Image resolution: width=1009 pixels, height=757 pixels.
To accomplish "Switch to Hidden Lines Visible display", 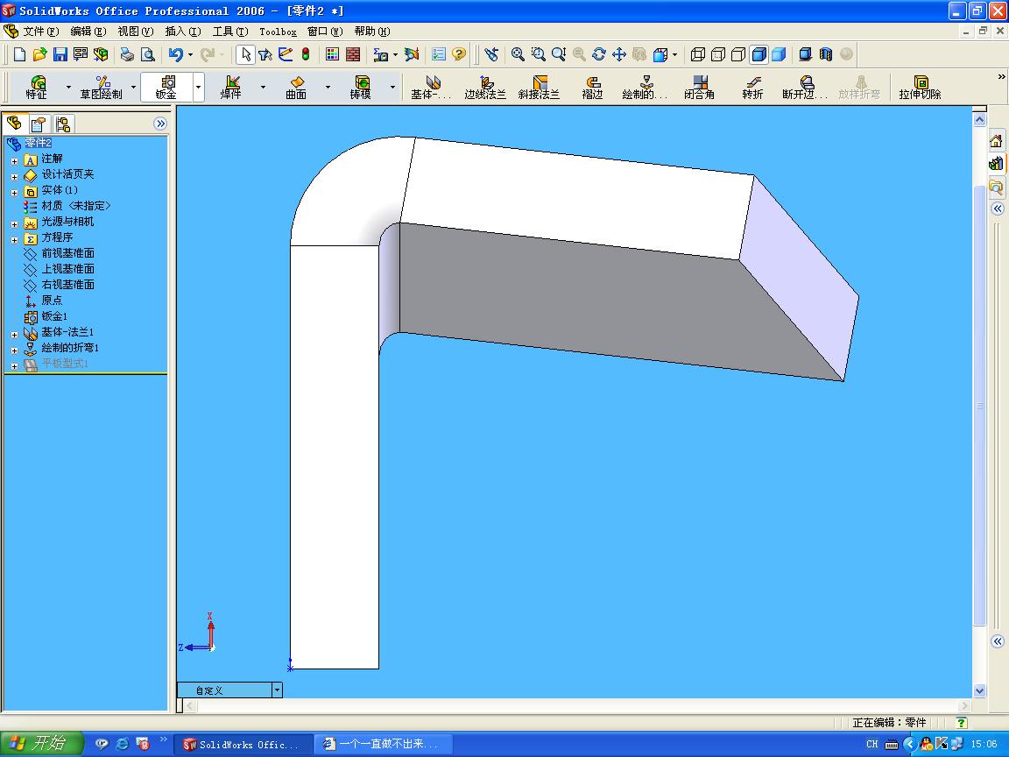I will coord(718,54).
